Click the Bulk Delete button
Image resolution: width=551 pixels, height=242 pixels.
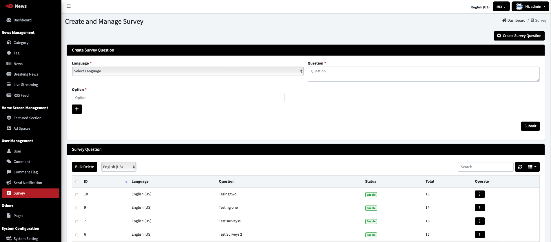click(85, 167)
